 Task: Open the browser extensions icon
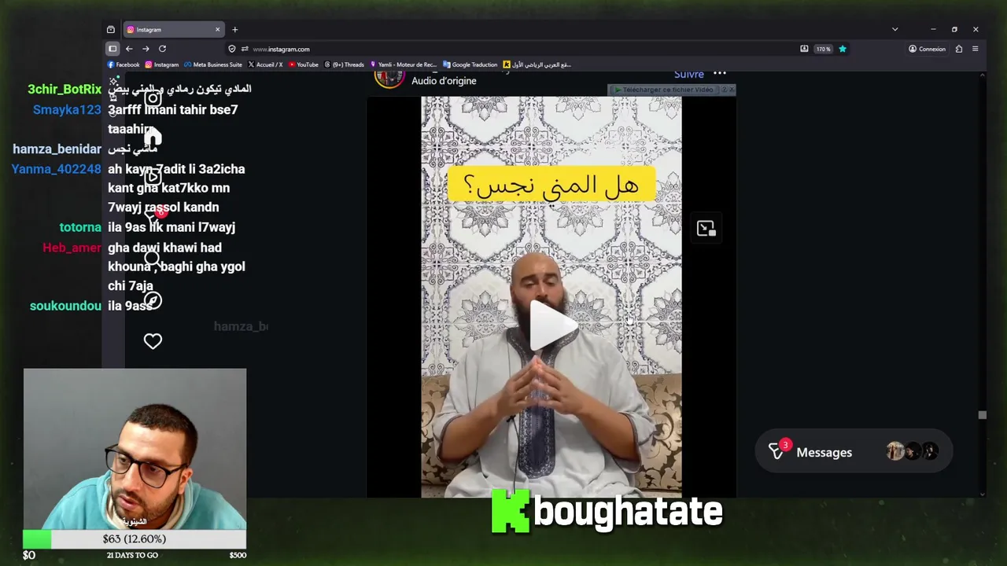959,49
